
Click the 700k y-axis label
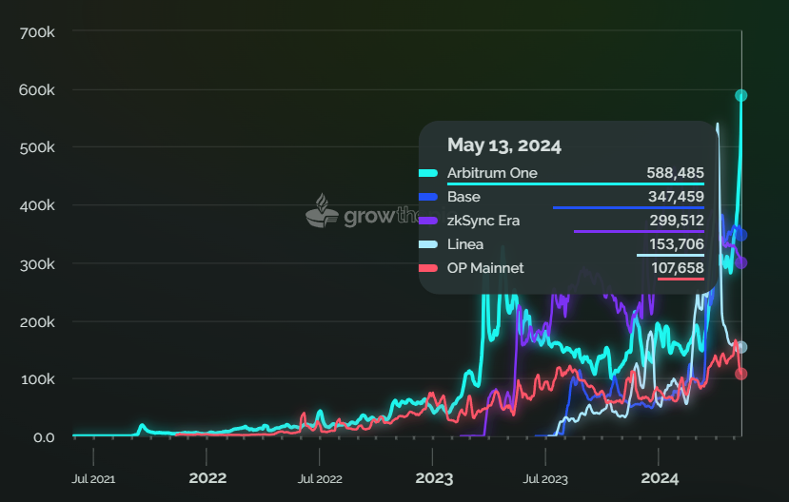click(37, 32)
